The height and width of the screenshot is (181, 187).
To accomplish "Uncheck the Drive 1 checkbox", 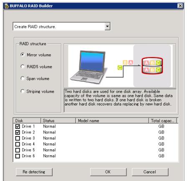I will click(18, 126).
